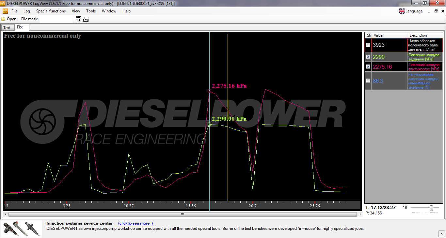Uncheck the 2290 set boost pressure checkbox
This screenshot has width=446, height=238.
click(x=368, y=57)
